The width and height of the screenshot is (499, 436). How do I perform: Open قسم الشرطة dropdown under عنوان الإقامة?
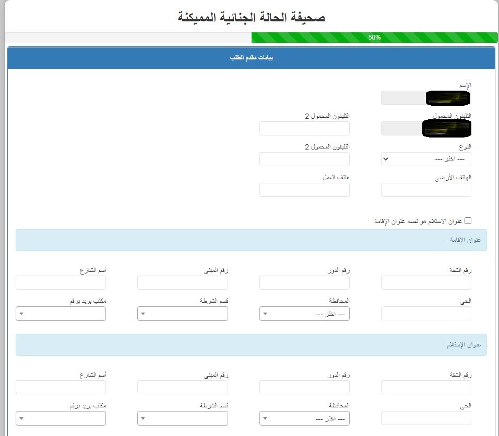coord(182,314)
